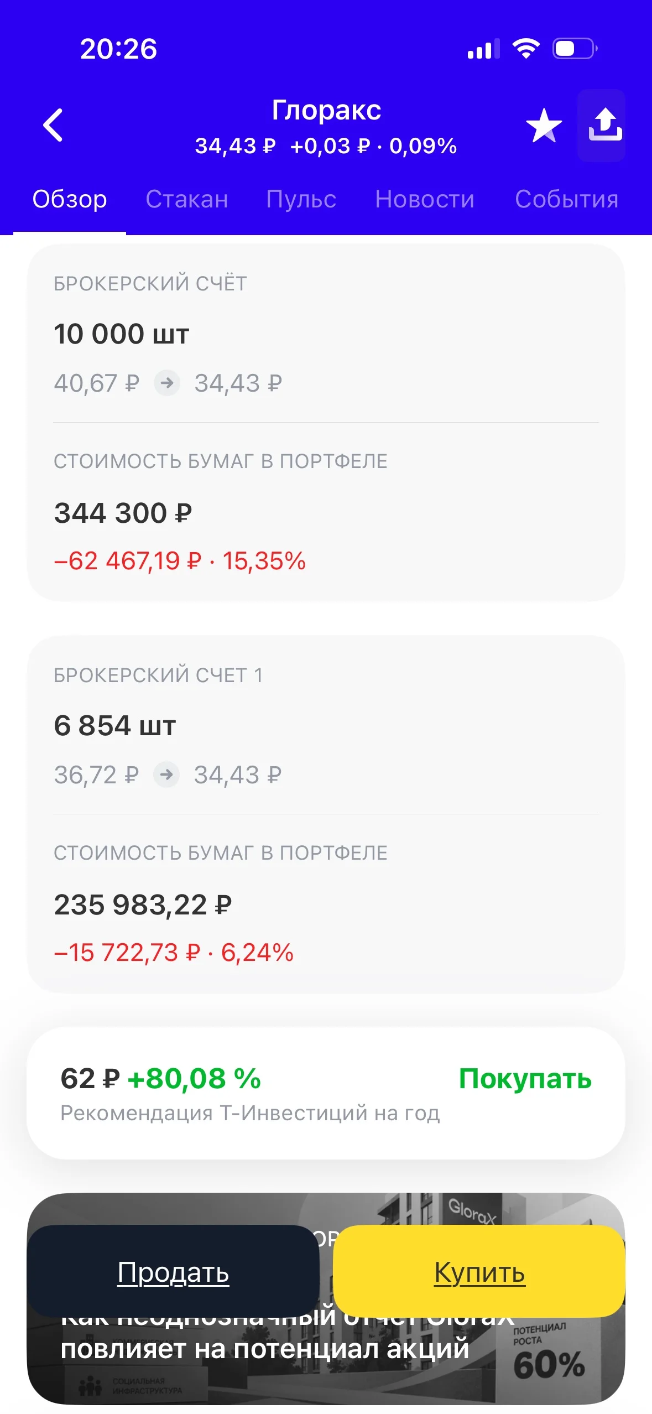Open the Покупать recommendation card
Viewport: 652px width, 1414px height.
click(326, 1093)
